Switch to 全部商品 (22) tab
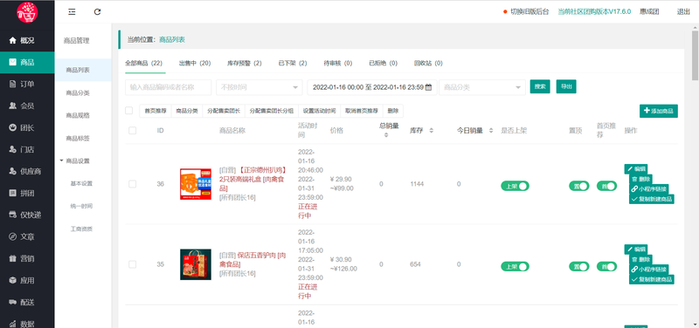 pyautogui.click(x=143, y=63)
